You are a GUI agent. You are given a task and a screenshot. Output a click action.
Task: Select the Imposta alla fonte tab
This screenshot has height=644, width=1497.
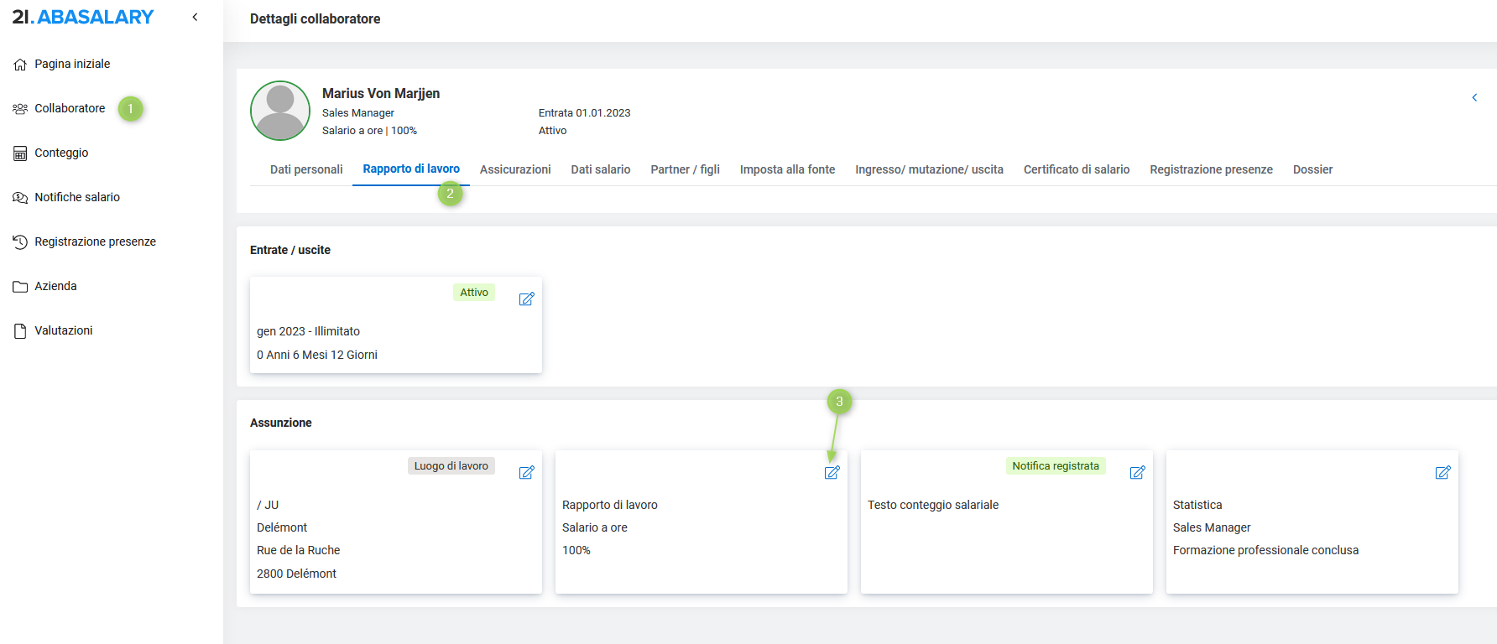point(787,169)
